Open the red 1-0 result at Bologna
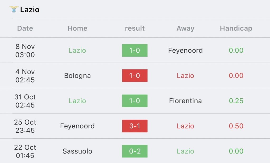This screenshot has height=163, width=270. (135, 76)
